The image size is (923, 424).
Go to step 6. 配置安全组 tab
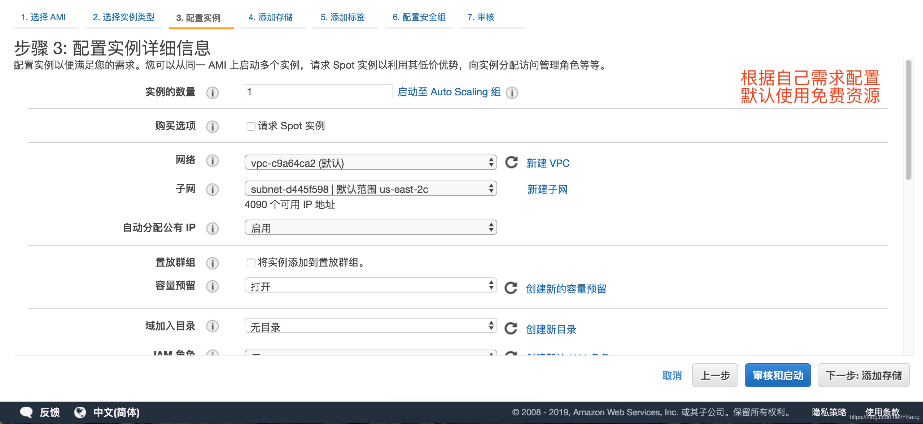tap(419, 17)
